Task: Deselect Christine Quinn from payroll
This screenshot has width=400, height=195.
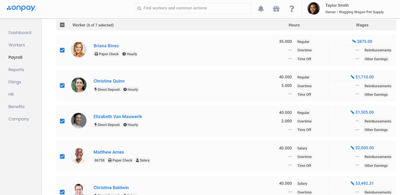Action: tap(62, 85)
